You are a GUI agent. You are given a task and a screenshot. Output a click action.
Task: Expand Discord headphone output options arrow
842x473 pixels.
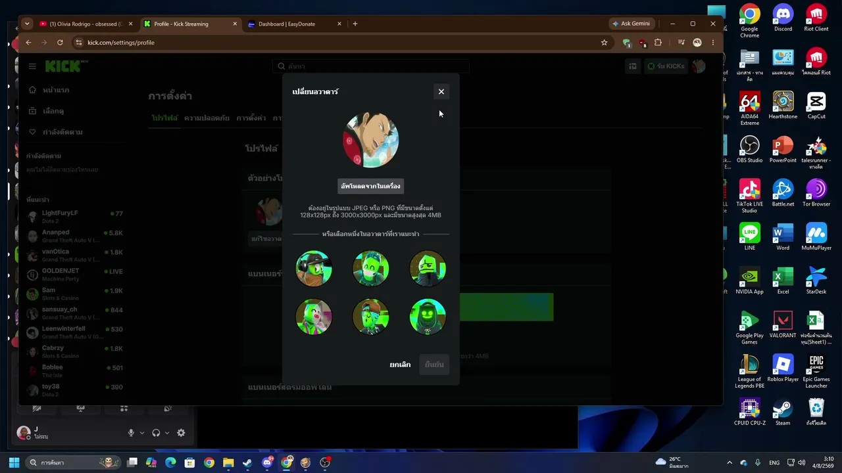tap(167, 433)
